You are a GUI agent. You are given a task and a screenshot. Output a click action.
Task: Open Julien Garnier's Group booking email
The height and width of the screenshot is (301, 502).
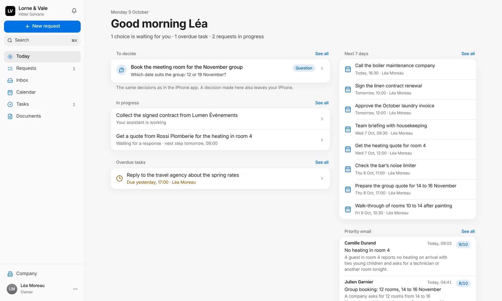tap(408, 289)
